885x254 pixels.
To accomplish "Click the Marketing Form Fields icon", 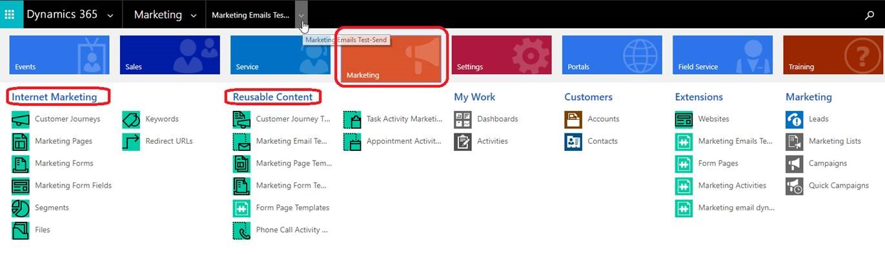I will [21, 186].
